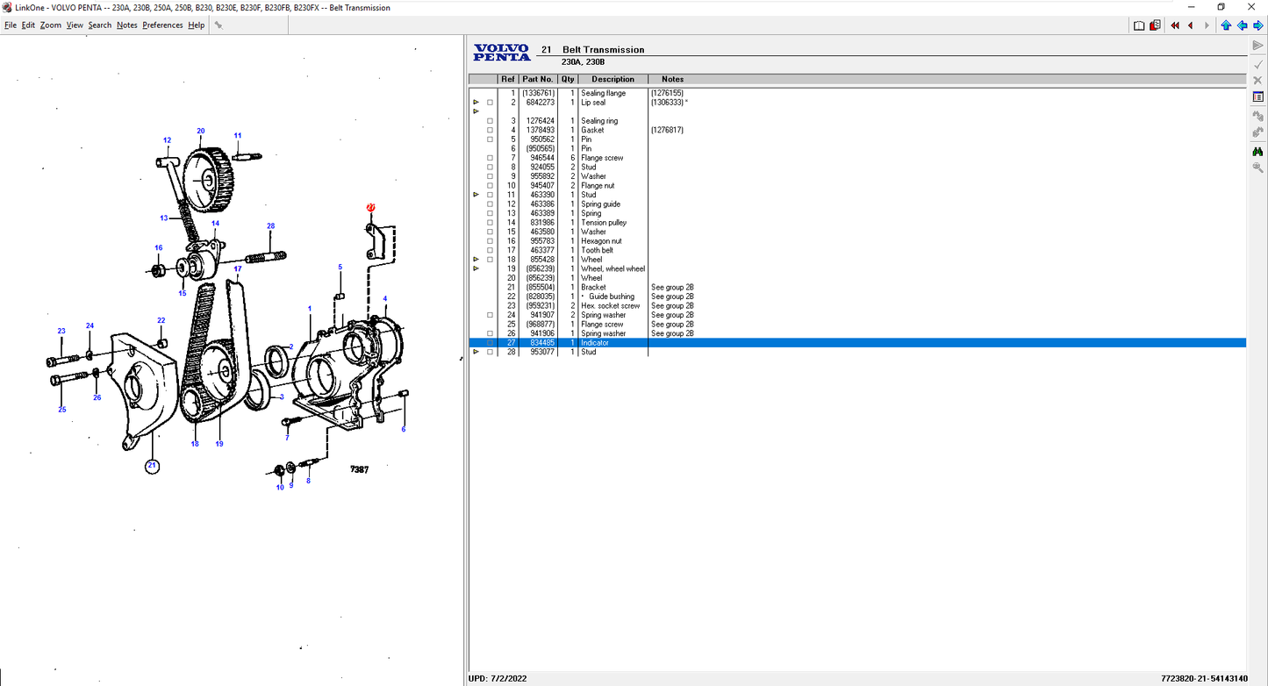Screen dimensions: 1268x686
Task: Tick the checkbox for Tooth belt row
Action: 490,251
